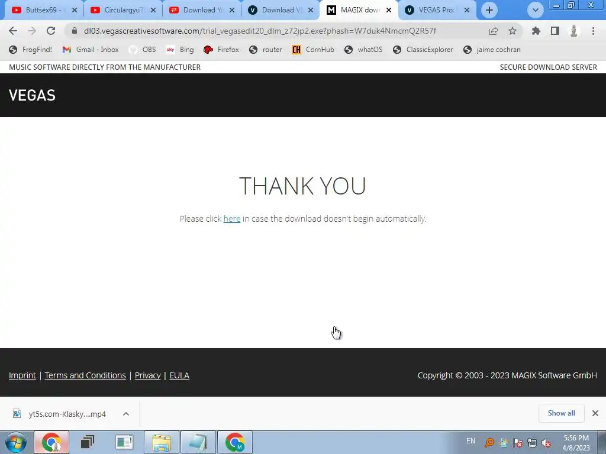Click the network tray icon
This screenshot has width=606, height=454.
click(532, 443)
